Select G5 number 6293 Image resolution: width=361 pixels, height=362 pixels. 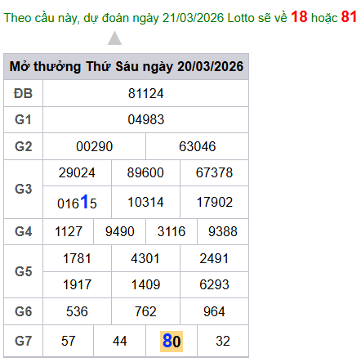point(214,284)
